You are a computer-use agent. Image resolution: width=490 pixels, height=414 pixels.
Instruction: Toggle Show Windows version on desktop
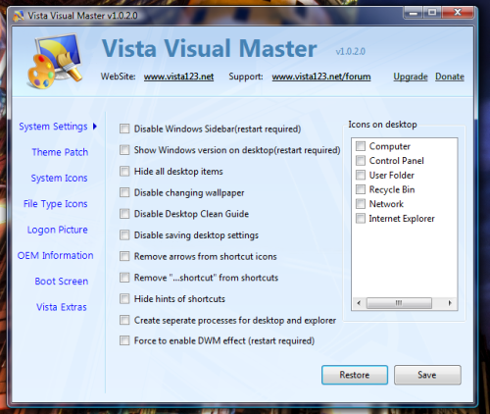pos(124,150)
